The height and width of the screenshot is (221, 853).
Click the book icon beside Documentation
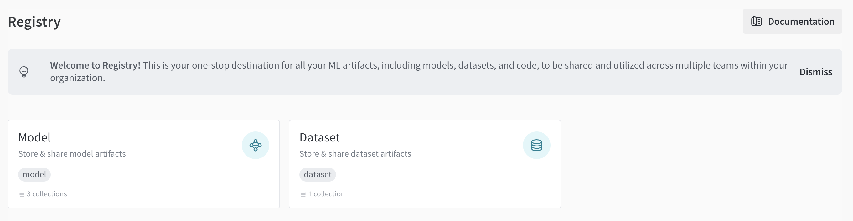(x=756, y=22)
